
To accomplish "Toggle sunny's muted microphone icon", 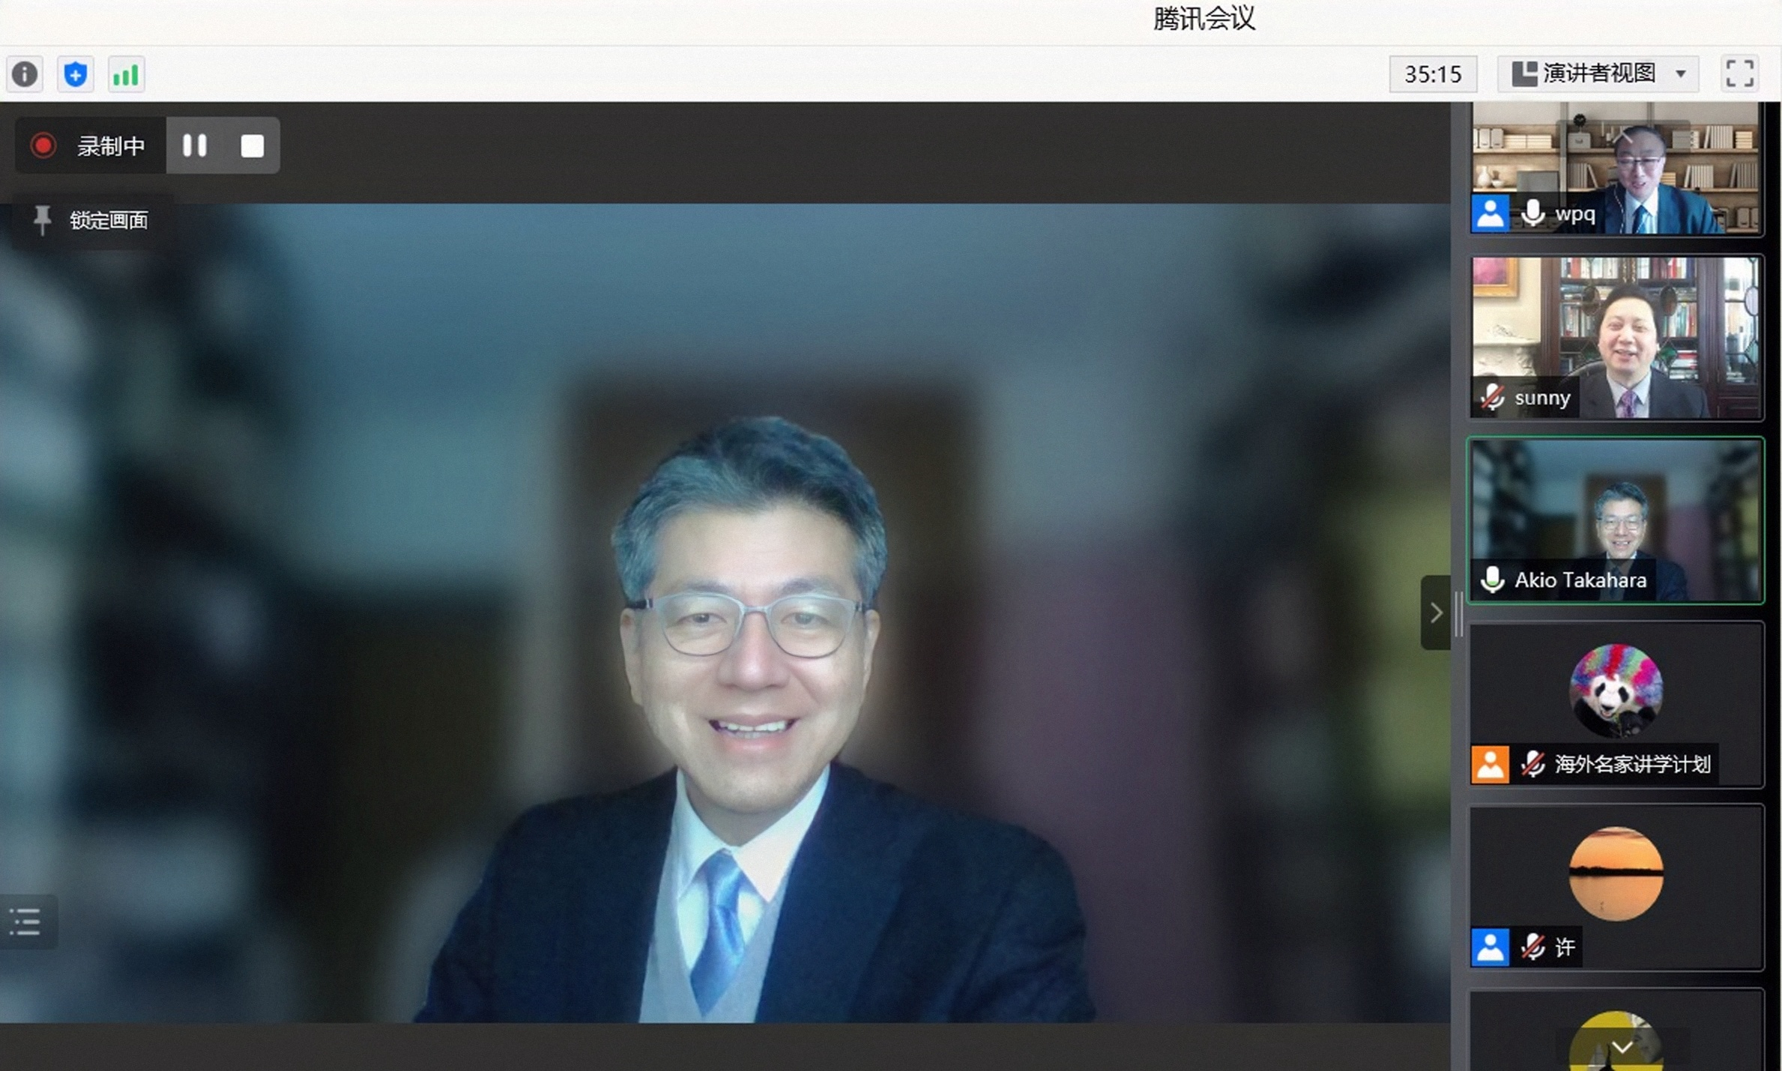I will click(x=1492, y=397).
